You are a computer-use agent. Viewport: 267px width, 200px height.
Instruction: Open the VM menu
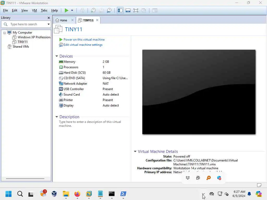[x=34, y=10]
